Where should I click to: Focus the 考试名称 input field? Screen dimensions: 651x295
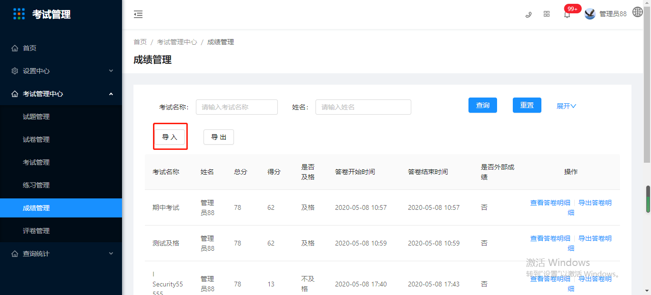237,107
